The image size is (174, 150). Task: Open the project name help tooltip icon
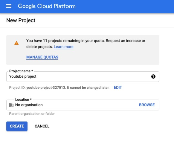click(x=153, y=76)
